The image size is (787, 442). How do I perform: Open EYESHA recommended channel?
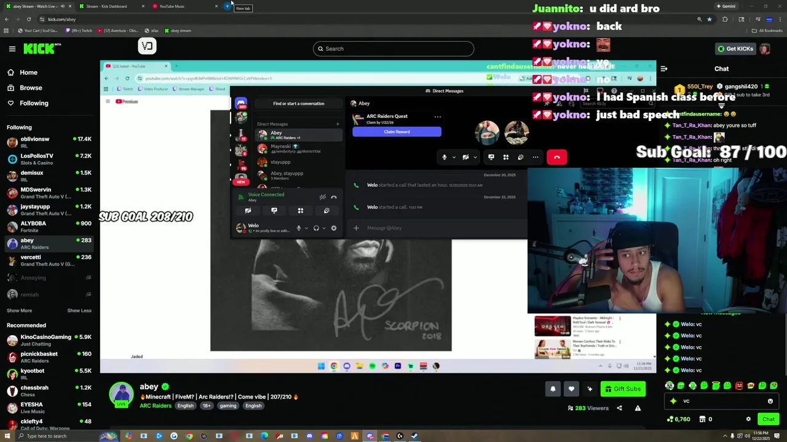pyautogui.click(x=49, y=408)
